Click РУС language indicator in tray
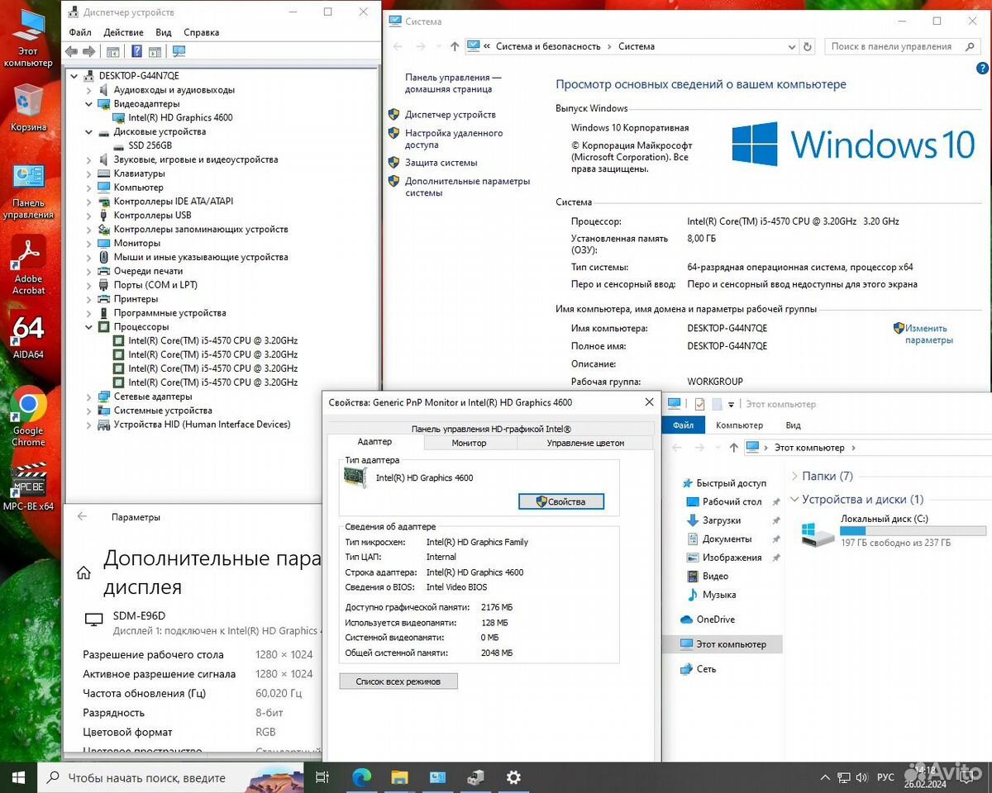The height and width of the screenshot is (793, 992). [x=885, y=777]
